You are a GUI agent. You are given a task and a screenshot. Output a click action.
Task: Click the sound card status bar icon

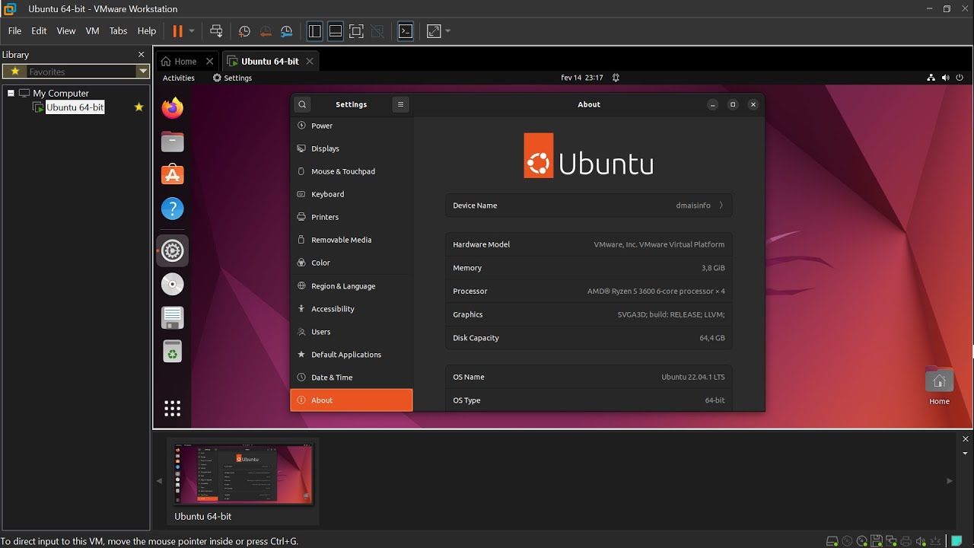point(921,541)
